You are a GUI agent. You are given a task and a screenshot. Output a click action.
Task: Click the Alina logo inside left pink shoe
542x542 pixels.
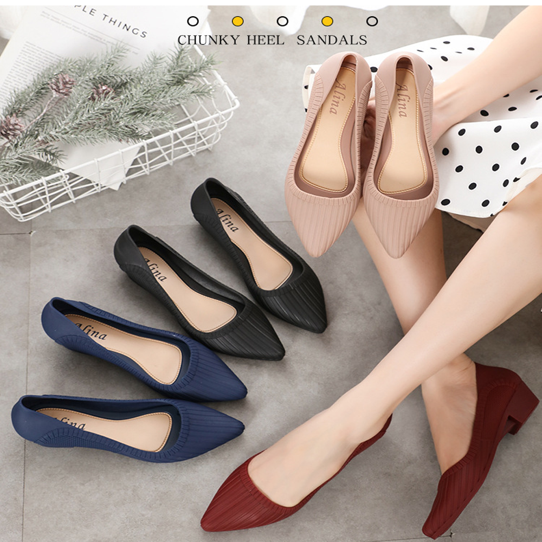[336, 98]
